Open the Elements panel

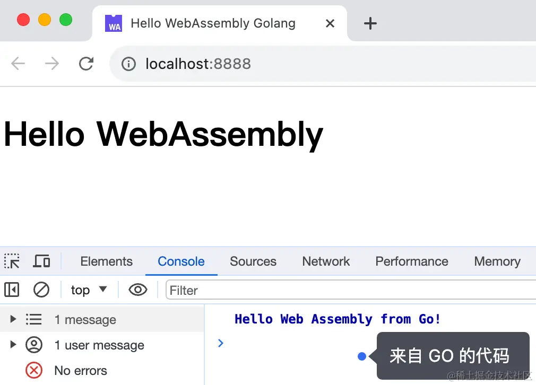106,261
